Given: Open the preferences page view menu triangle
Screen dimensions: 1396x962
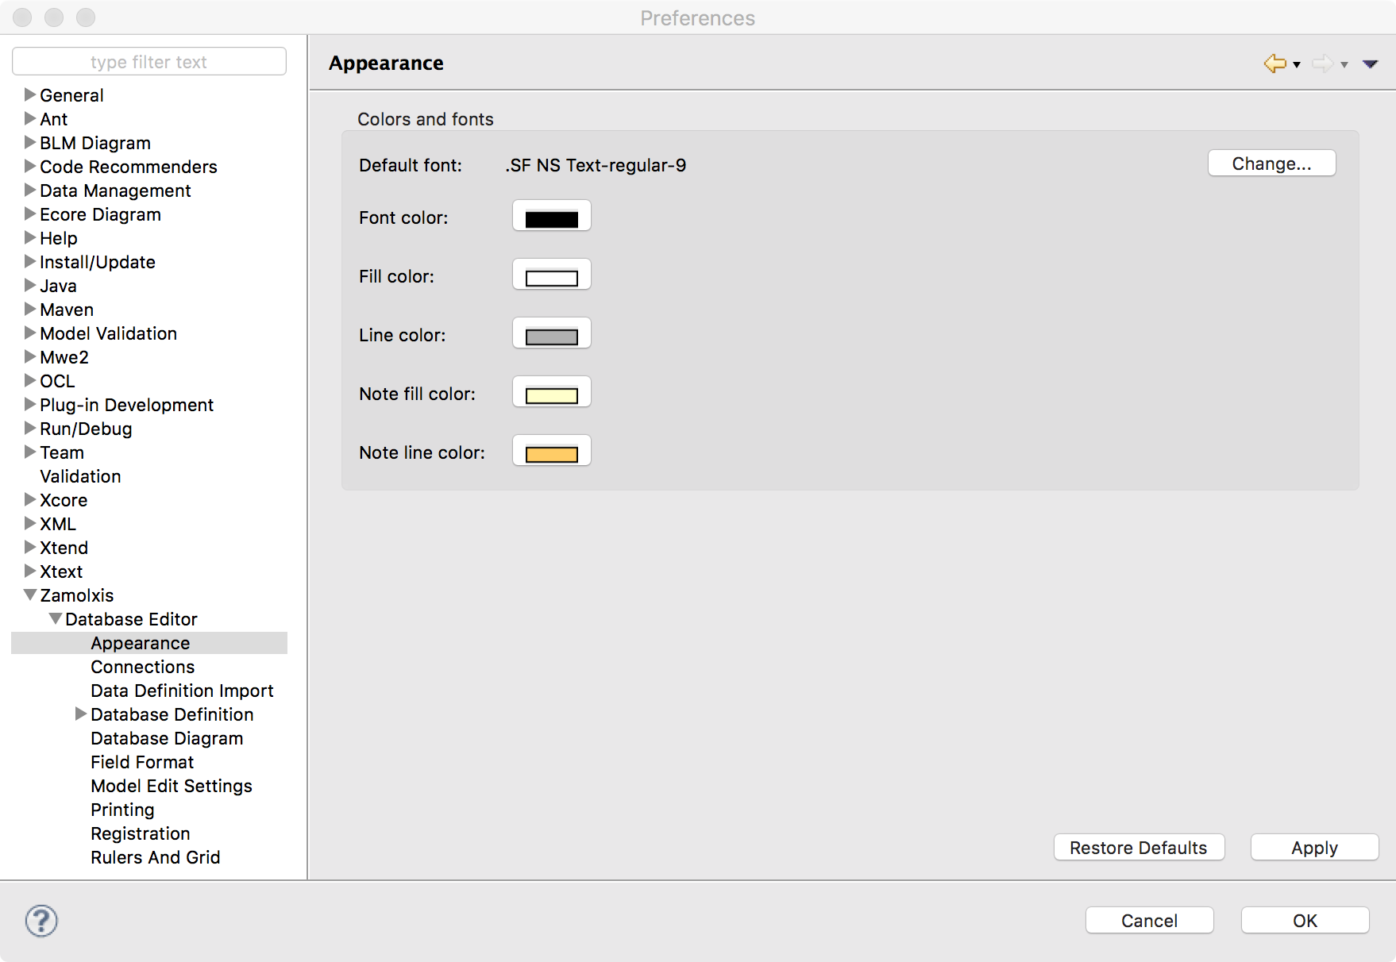Looking at the screenshot, I should 1370,64.
